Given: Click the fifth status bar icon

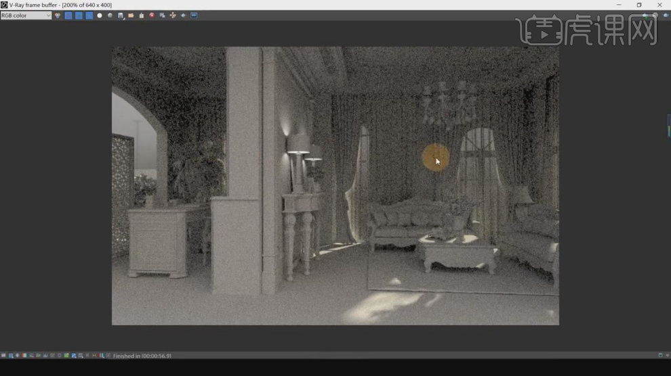Looking at the screenshot, I should tap(31, 356).
